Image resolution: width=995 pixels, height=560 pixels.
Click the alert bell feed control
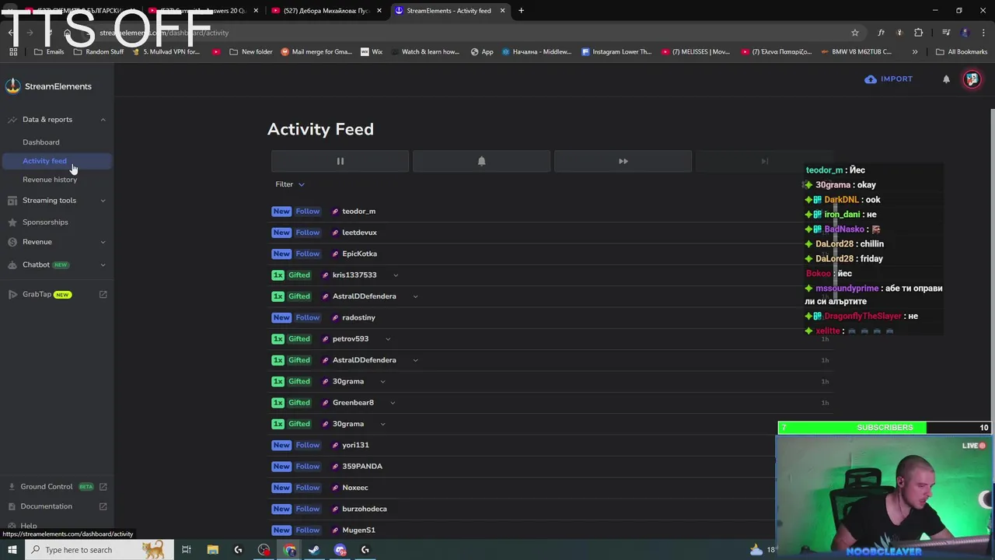481,161
